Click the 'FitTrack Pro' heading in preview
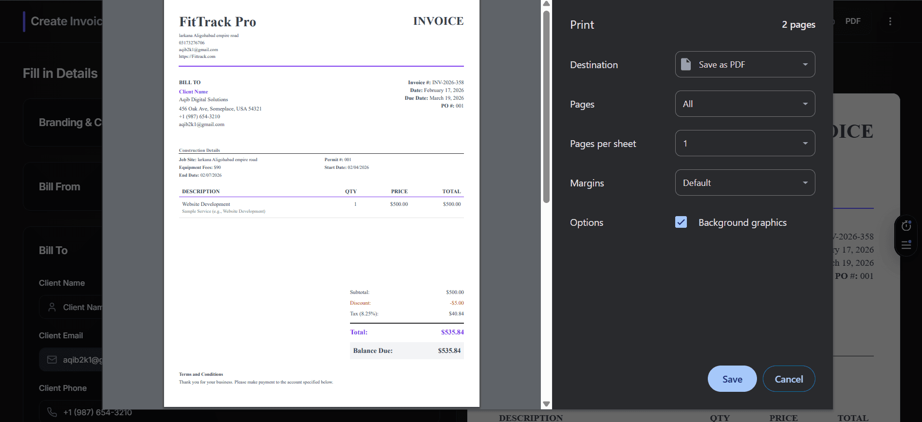 pyautogui.click(x=218, y=22)
